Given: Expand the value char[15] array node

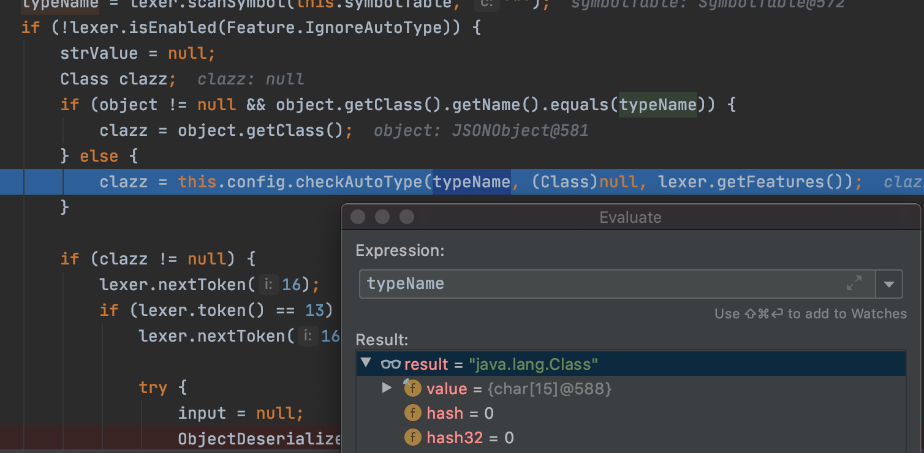Looking at the screenshot, I should click(x=387, y=387).
